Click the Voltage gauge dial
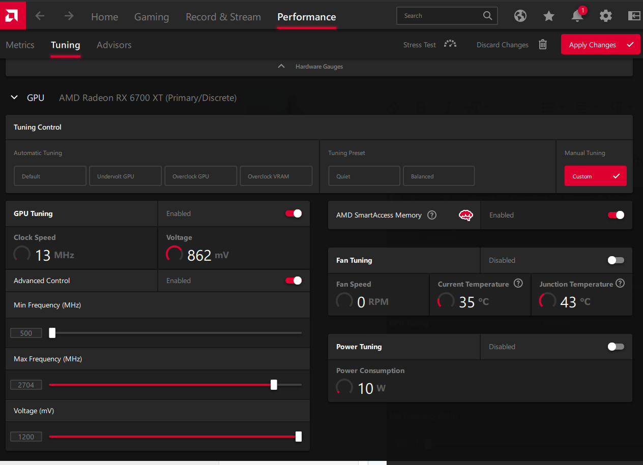Screen dimensions: 643x465 [174, 254]
